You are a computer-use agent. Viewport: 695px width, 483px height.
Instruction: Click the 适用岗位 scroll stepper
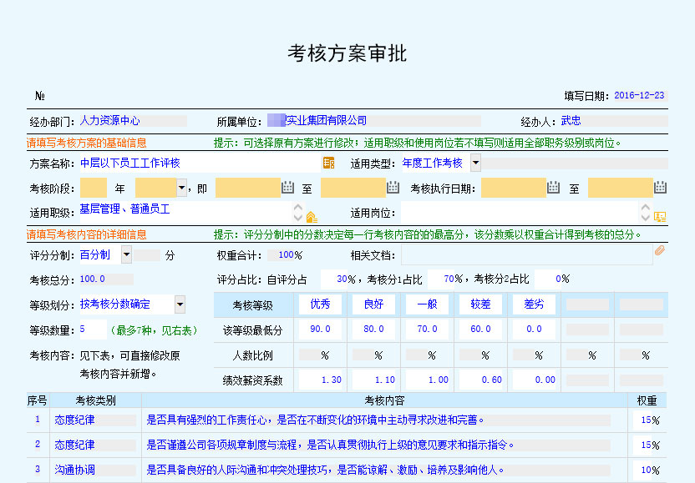(646, 213)
